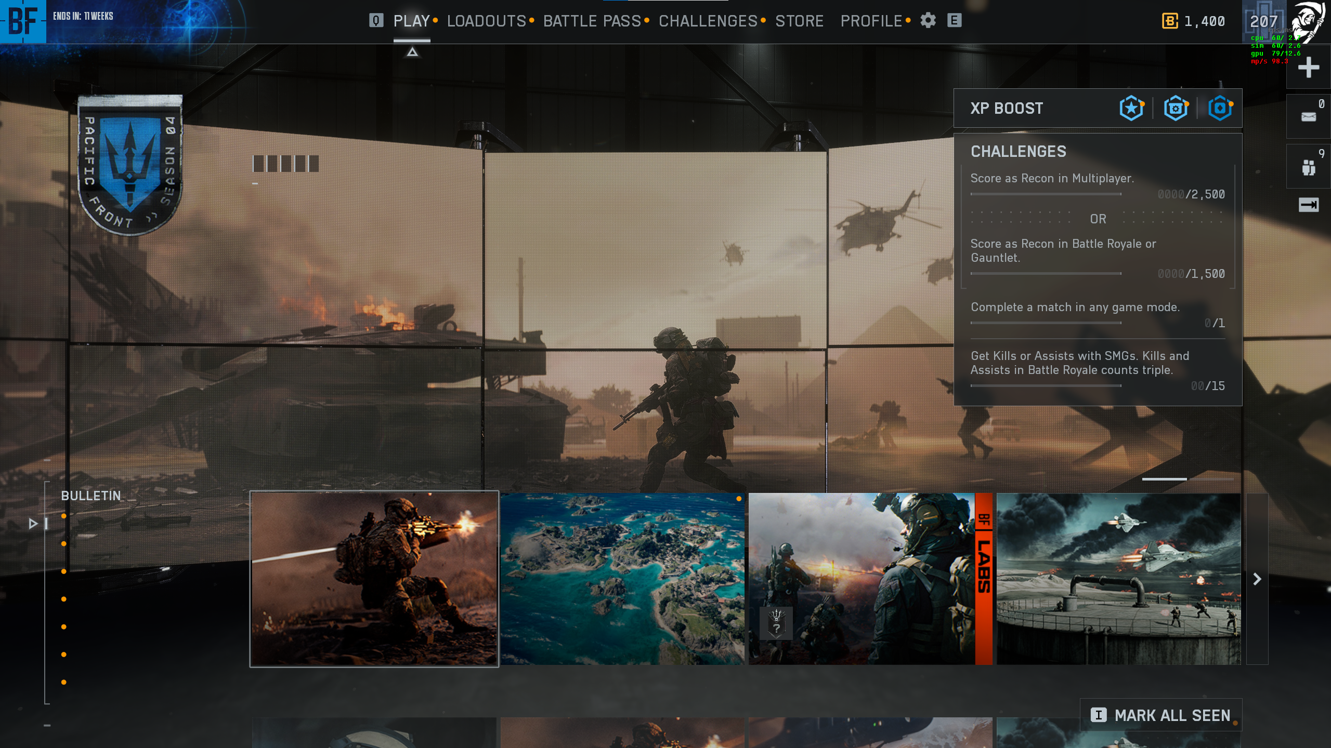This screenshot has width=1331, height=748.
Task: Click the 0/1 match counter
Action: pos(1215,323)
